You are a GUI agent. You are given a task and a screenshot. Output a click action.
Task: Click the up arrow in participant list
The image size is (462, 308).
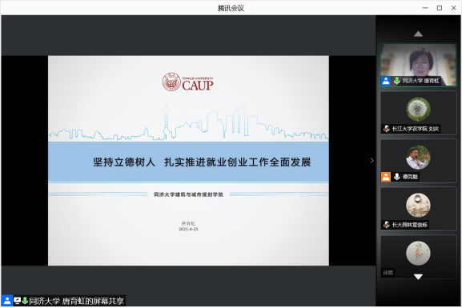pos(418,34)
